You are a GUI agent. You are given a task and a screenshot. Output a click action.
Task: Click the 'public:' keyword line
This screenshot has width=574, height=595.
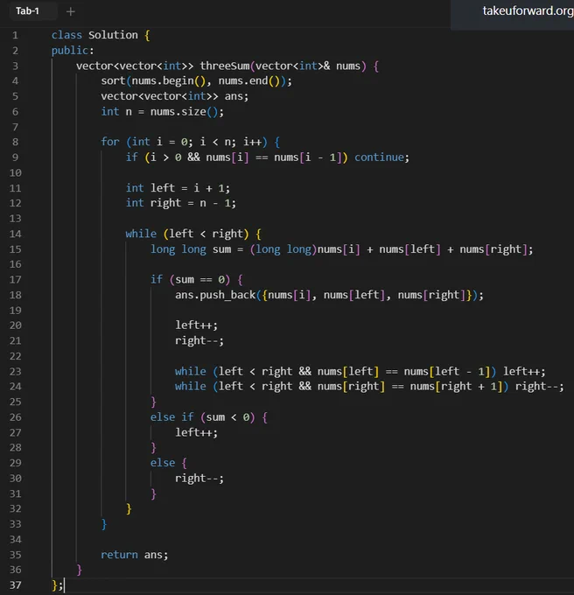(x=73, y=51)
